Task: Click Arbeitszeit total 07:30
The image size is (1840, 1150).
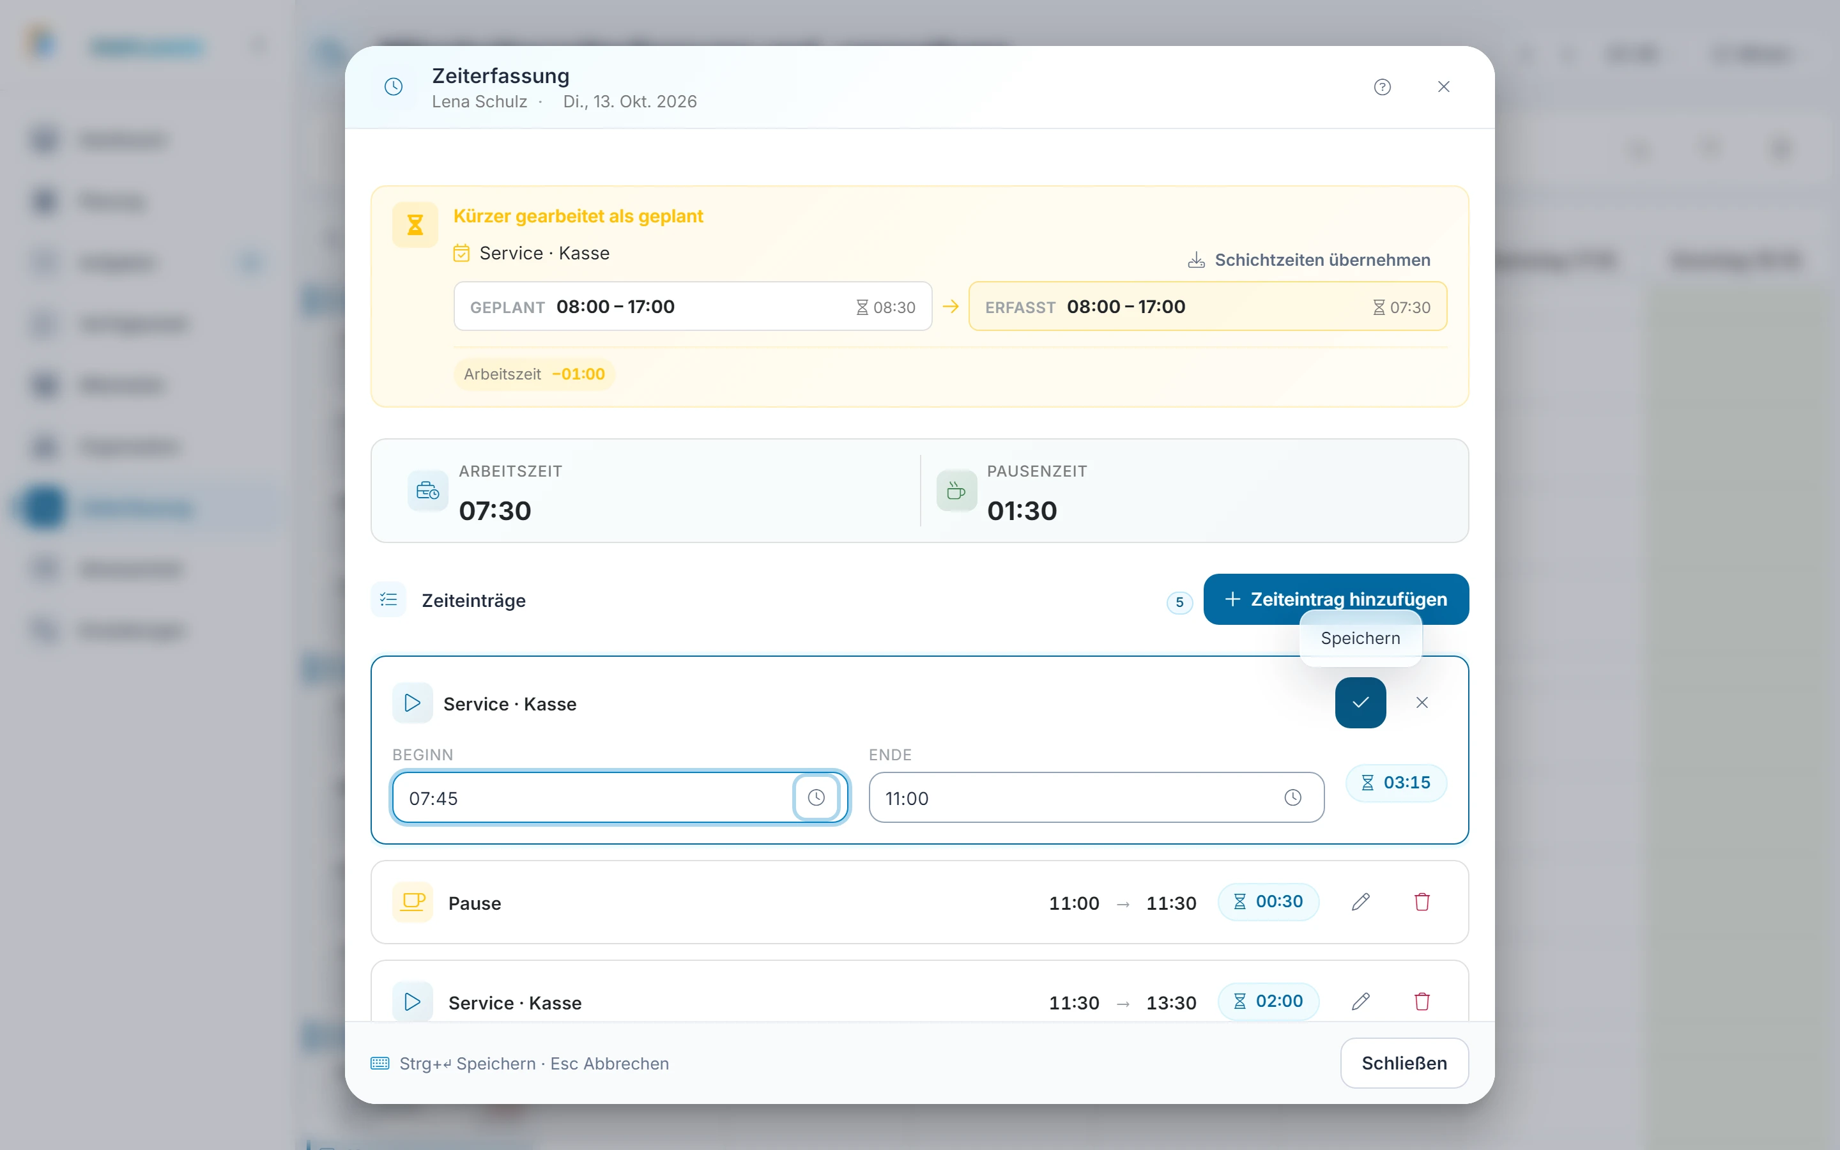Action: [495, 511]
